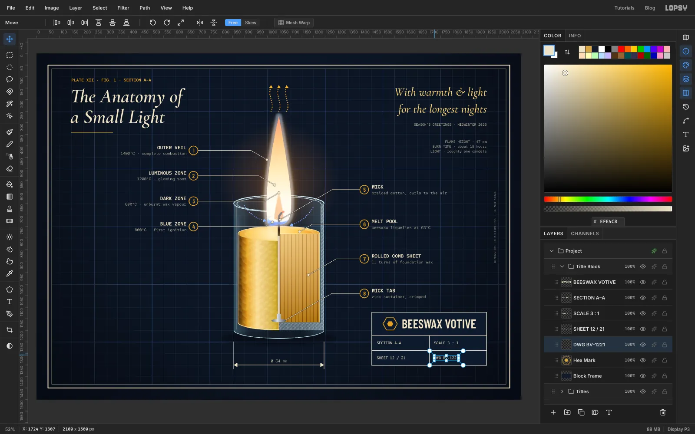695x434 pixels.
Task: Select the Text tool in the toolbox
Action: click(10, 302)
